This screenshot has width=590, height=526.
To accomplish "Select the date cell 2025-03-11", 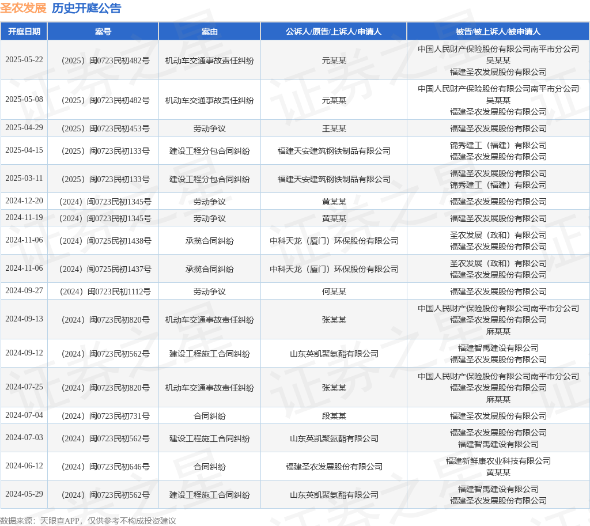I will pyautogui.click(x=24, y=179).
